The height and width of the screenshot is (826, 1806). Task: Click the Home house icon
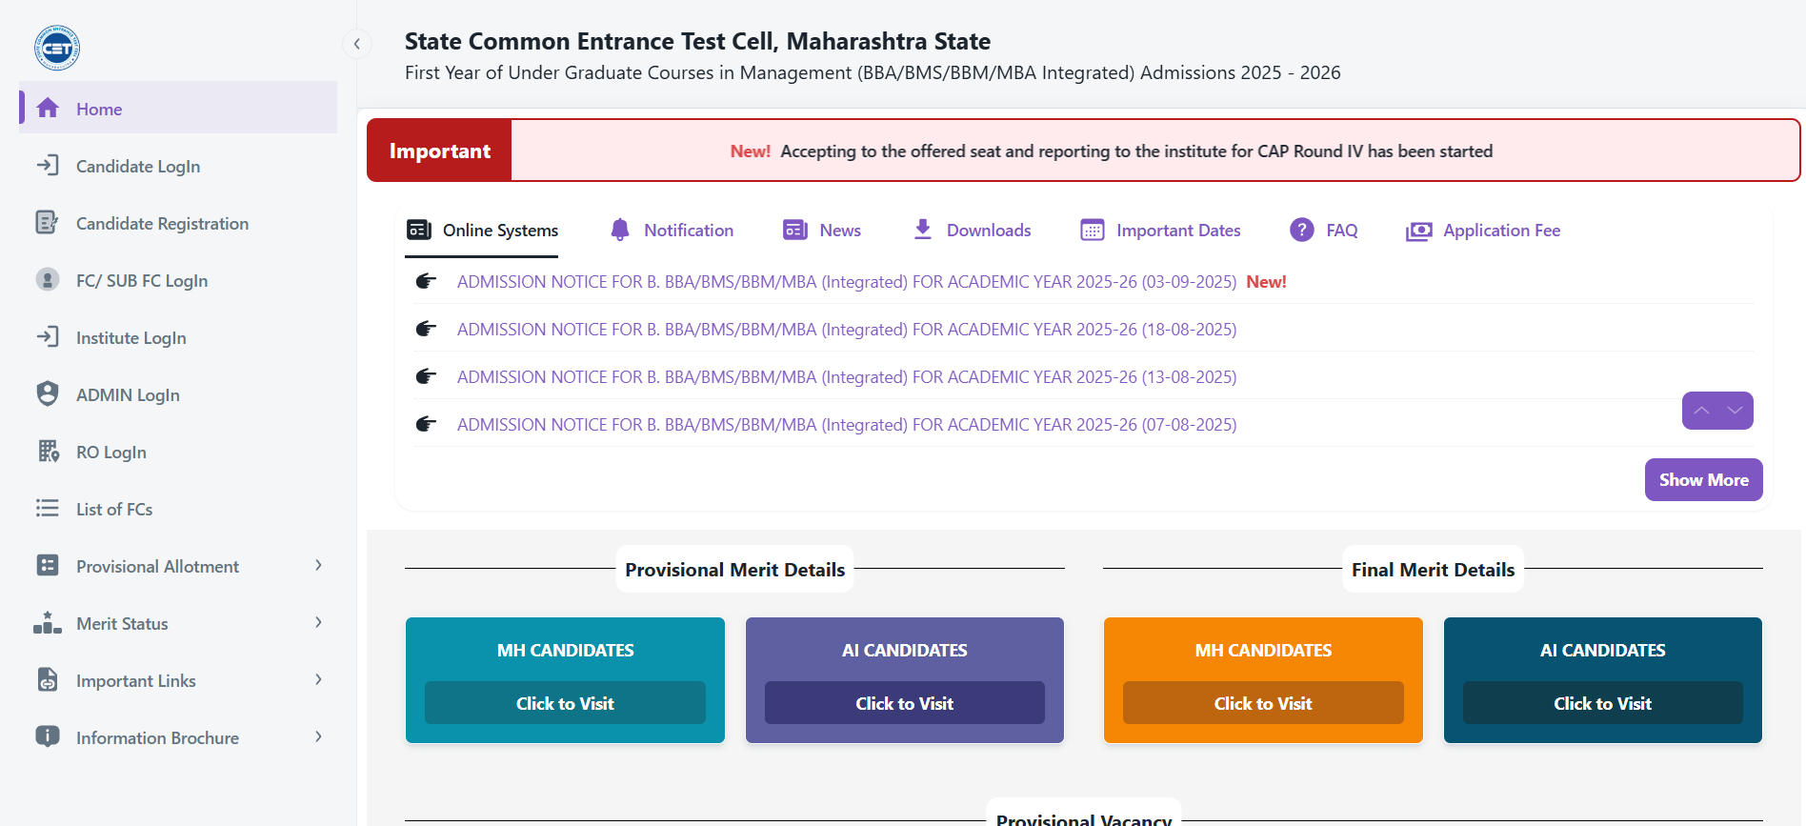[x=48, y=109]
